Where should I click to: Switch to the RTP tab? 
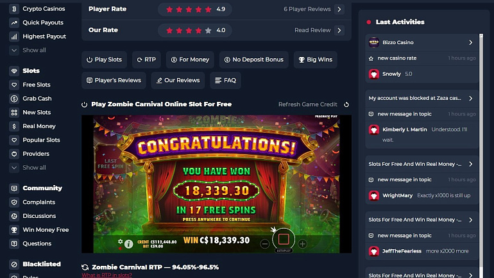[x=146, y=60]
